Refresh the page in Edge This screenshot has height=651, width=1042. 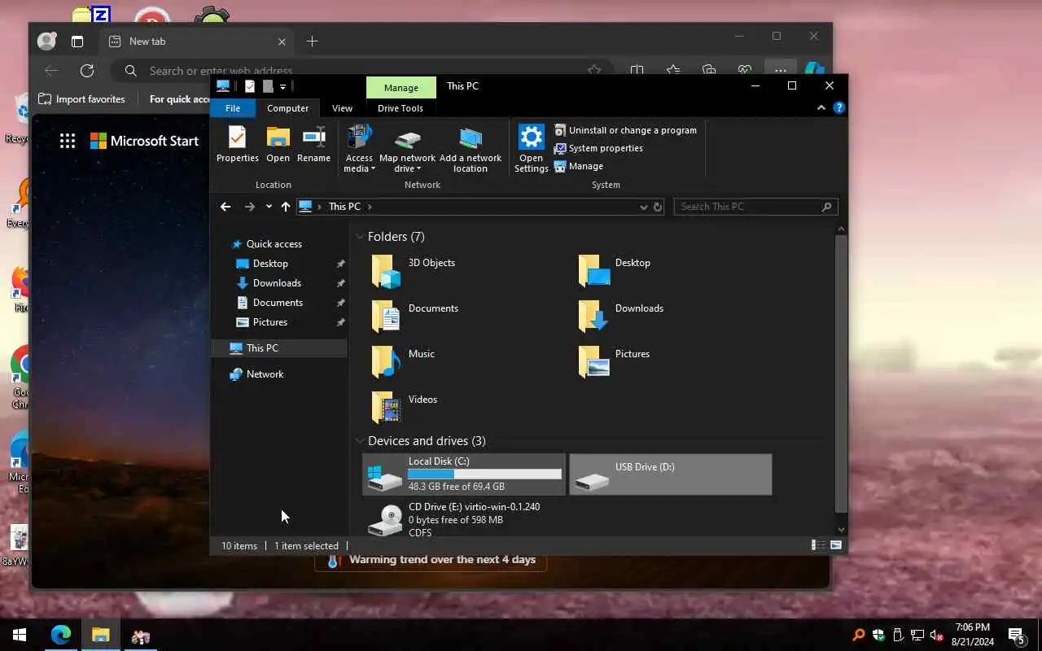87,71
